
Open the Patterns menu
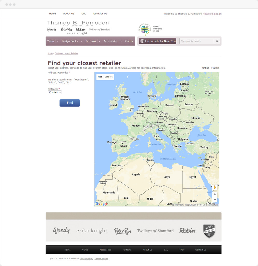click(x=90, y=41)
